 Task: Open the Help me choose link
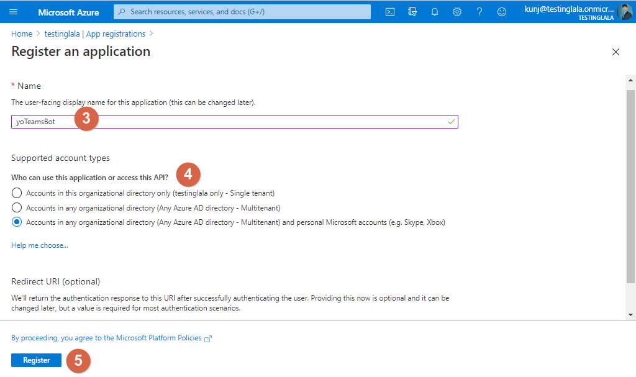pyautogui.click(x=39, y=245)
